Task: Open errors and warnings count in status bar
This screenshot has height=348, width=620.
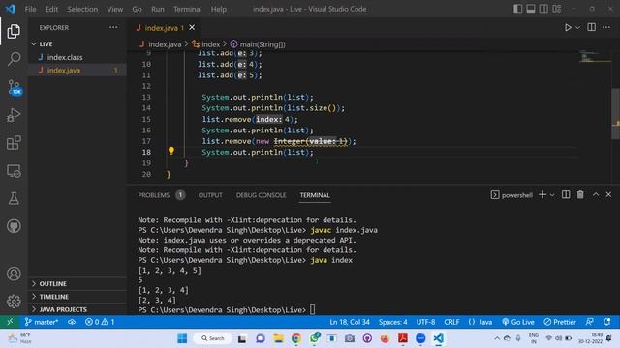Action: [x=100, y=322]
